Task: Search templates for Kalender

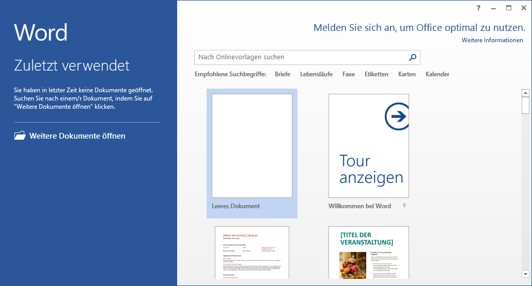Action: tap(437, 74)
